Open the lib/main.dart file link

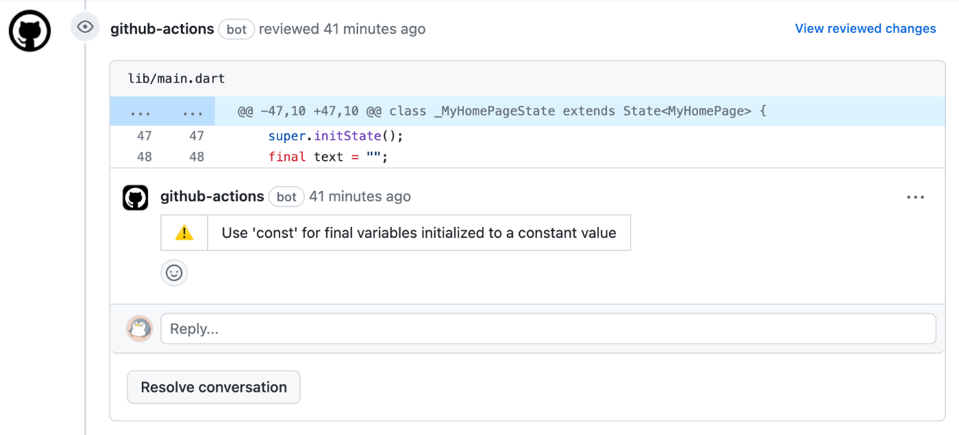pyautogui.click(x=177, y=79)
